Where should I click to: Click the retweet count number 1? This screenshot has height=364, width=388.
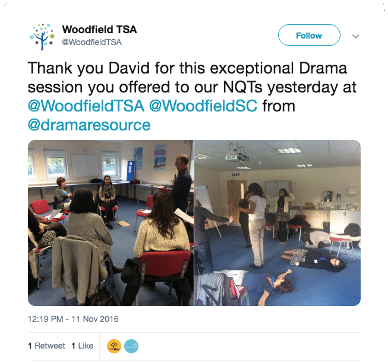pyautogui.click(x=30, y=346)
